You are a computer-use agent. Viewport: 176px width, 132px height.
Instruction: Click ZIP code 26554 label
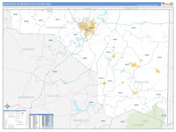click(55, 71)
